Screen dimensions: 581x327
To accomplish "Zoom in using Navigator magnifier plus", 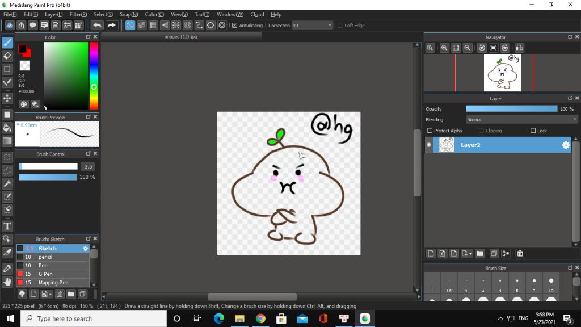I will 444,48.
